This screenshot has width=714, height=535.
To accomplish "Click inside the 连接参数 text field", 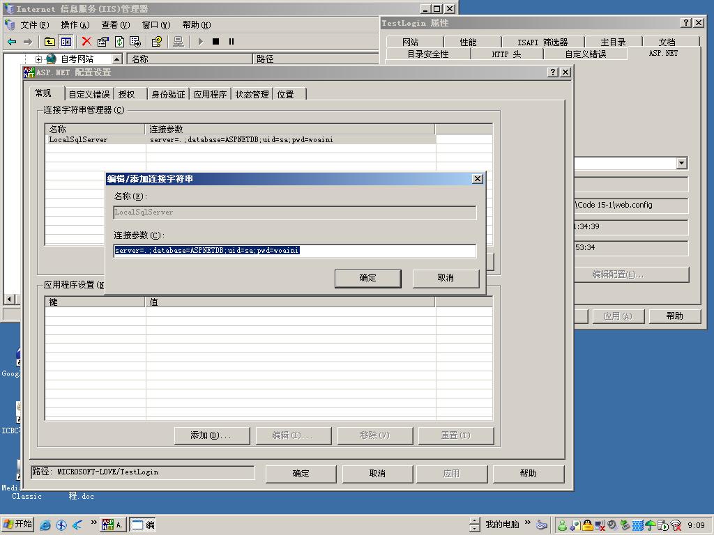I will point(293,251).
